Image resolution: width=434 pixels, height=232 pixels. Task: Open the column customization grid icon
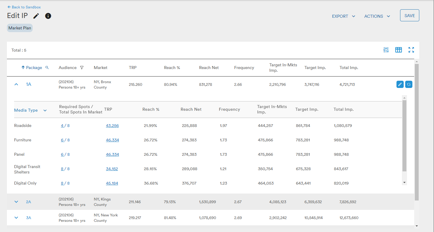(x=399, y=50)
